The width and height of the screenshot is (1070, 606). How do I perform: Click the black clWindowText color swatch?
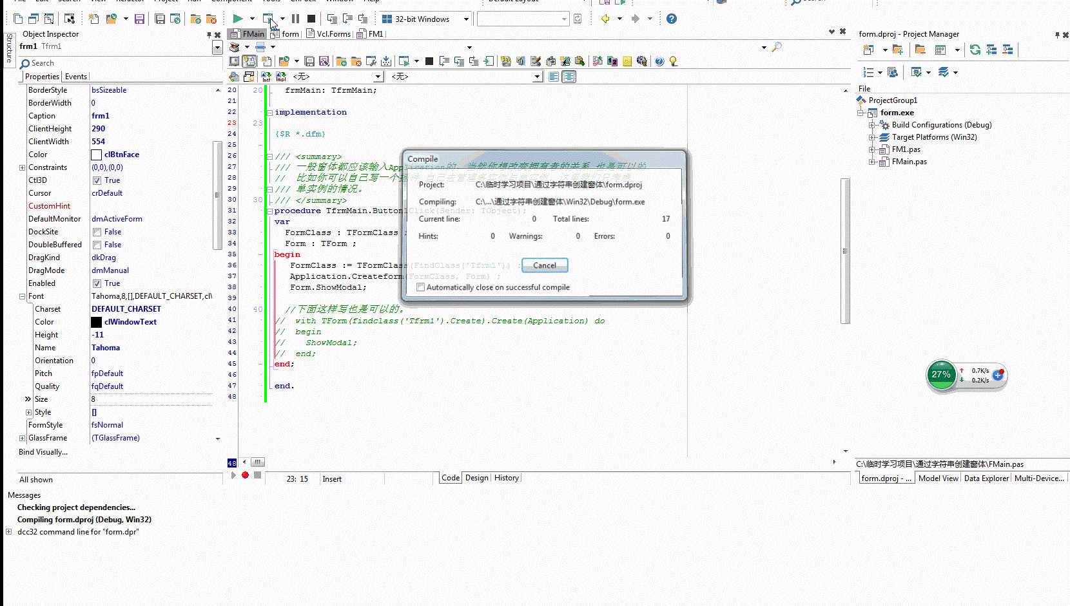tap(97, 322)
